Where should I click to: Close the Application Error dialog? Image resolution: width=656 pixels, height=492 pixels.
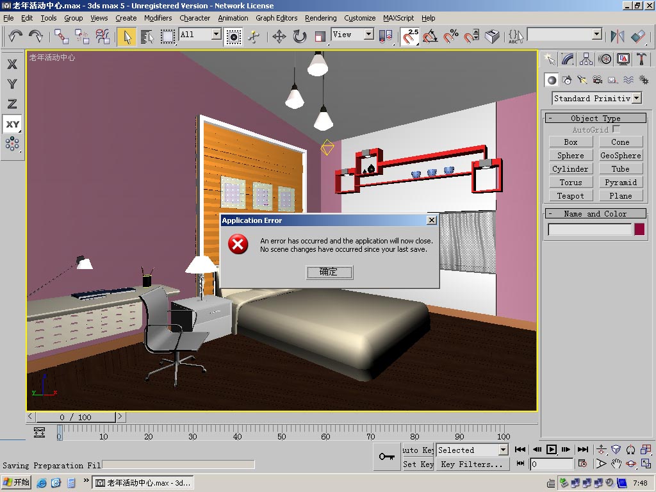click(x=432, y=220)
